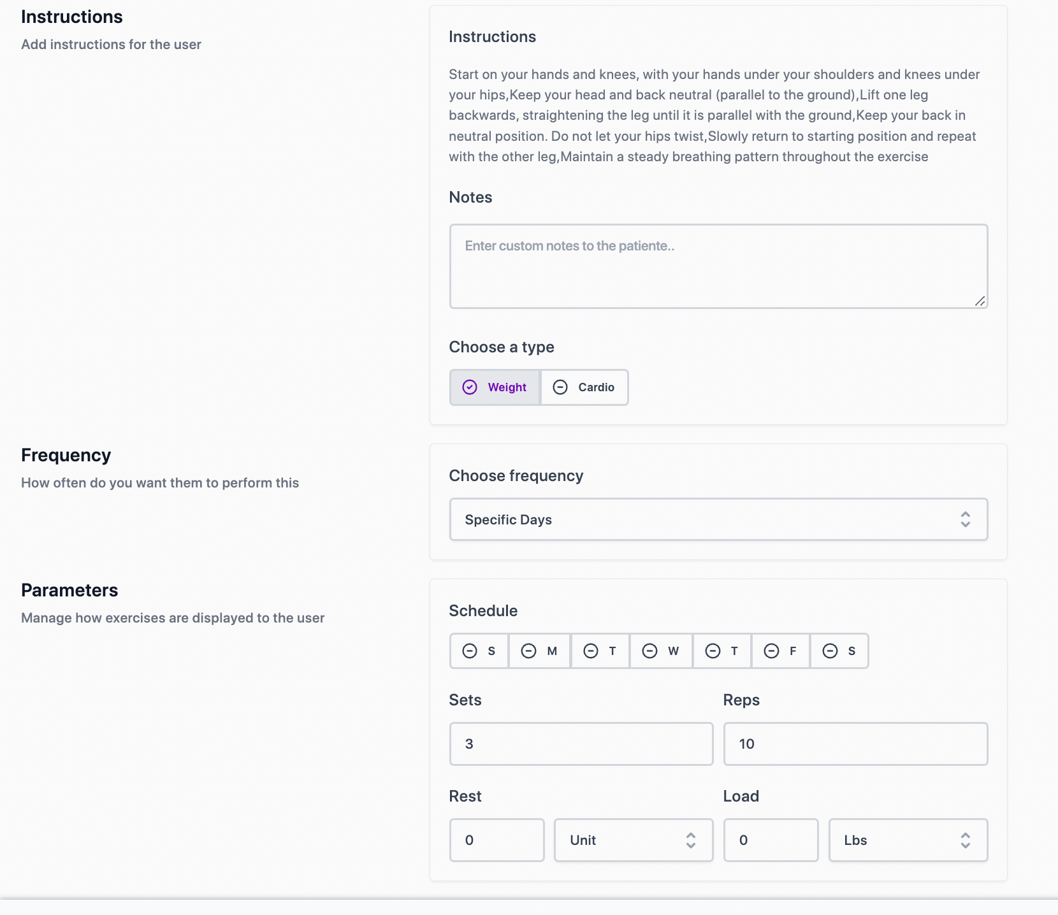Click the Notes textarea resize handle

click(980, 301)
